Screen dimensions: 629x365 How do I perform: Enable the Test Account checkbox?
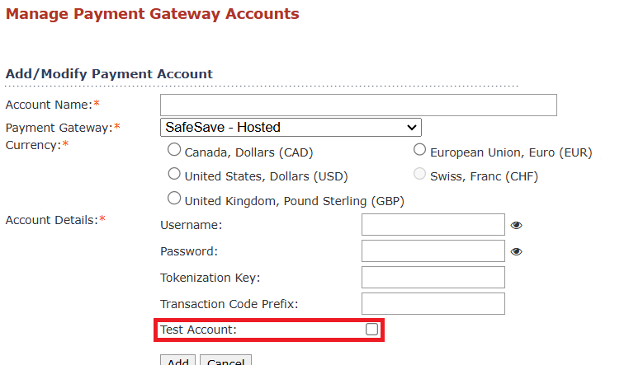(371, 330)
